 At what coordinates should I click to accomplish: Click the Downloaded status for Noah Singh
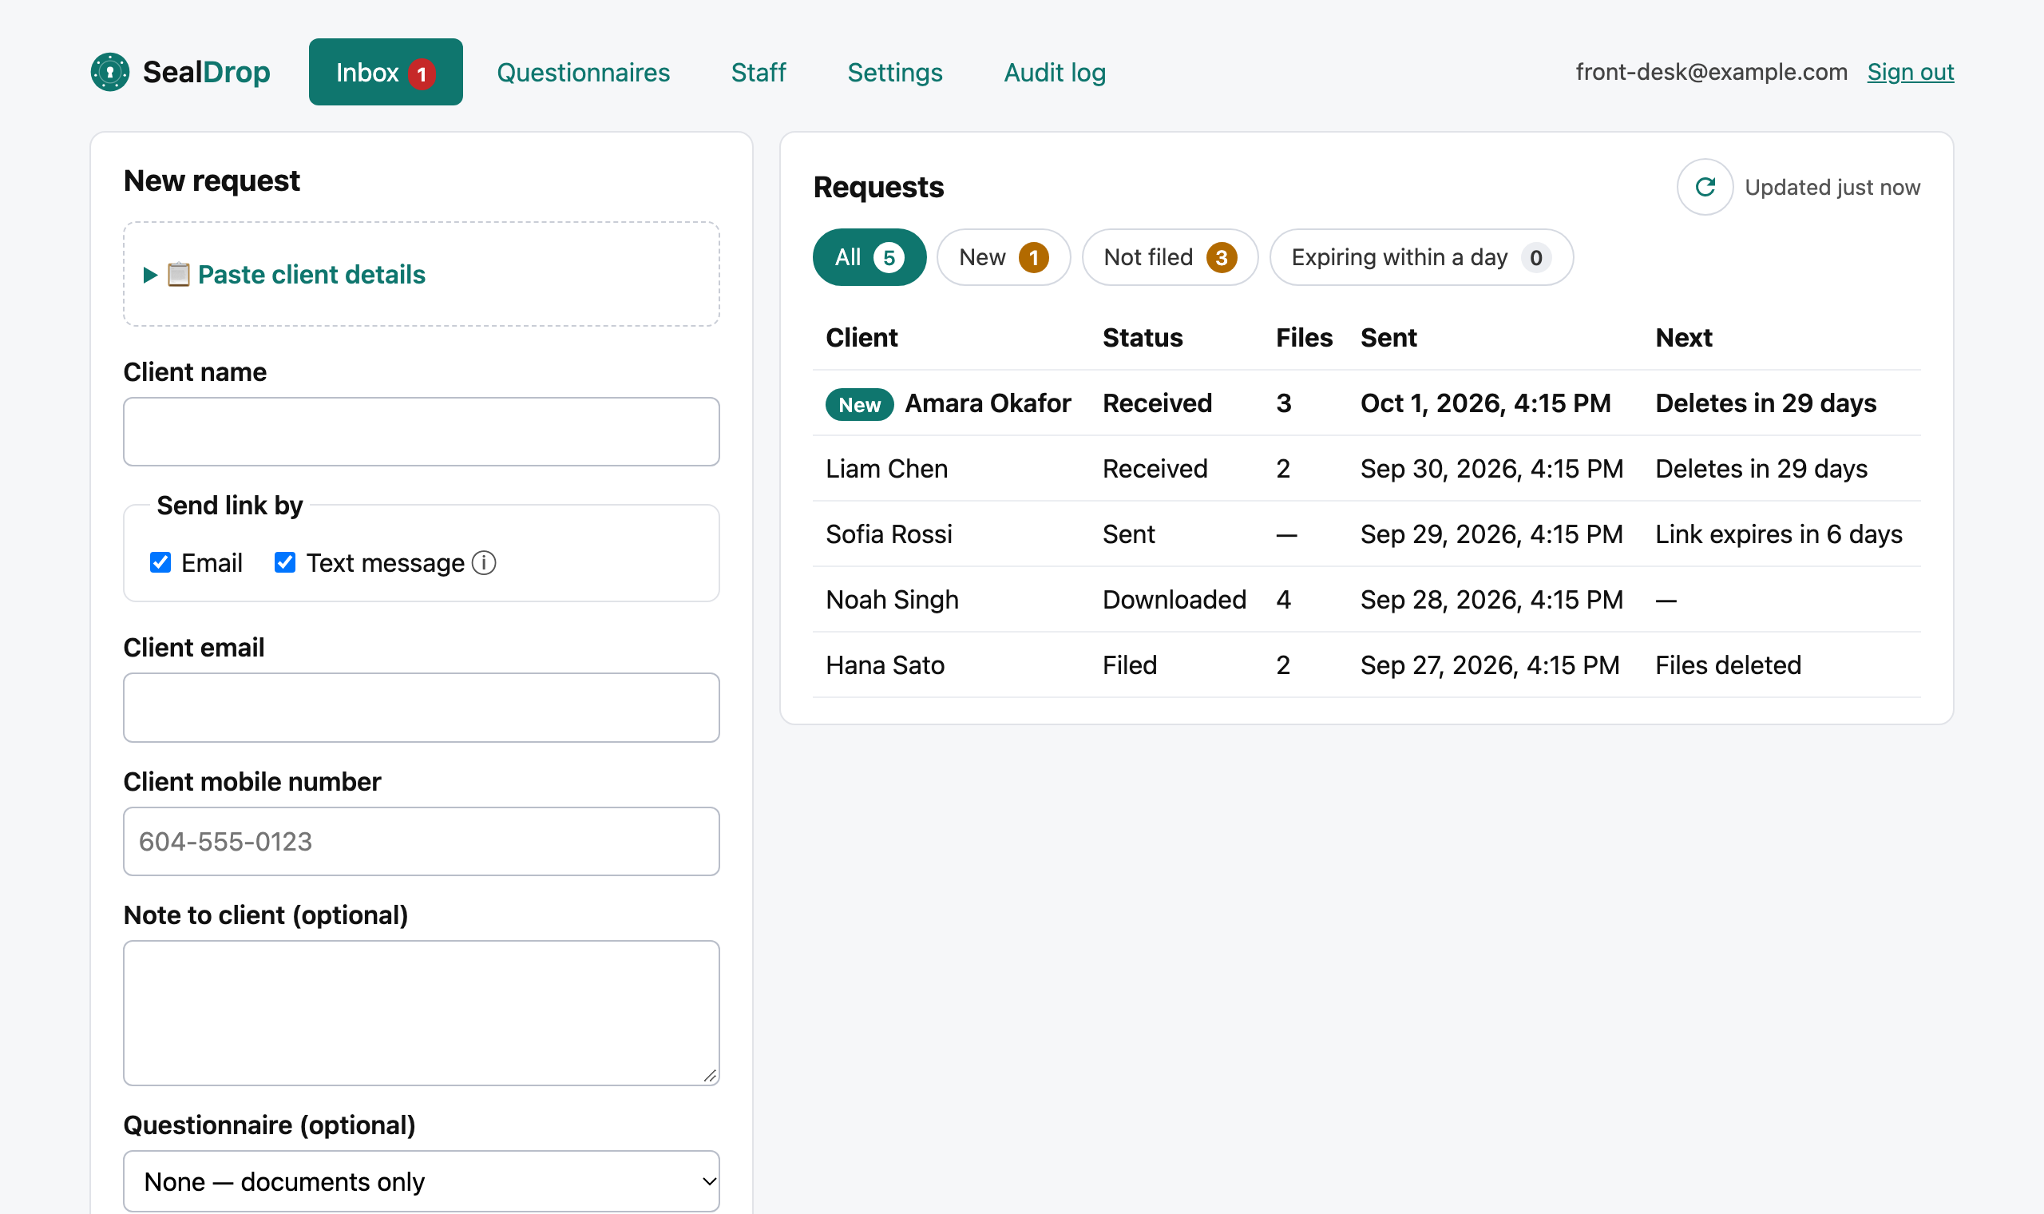click(x=1174, y=600)
